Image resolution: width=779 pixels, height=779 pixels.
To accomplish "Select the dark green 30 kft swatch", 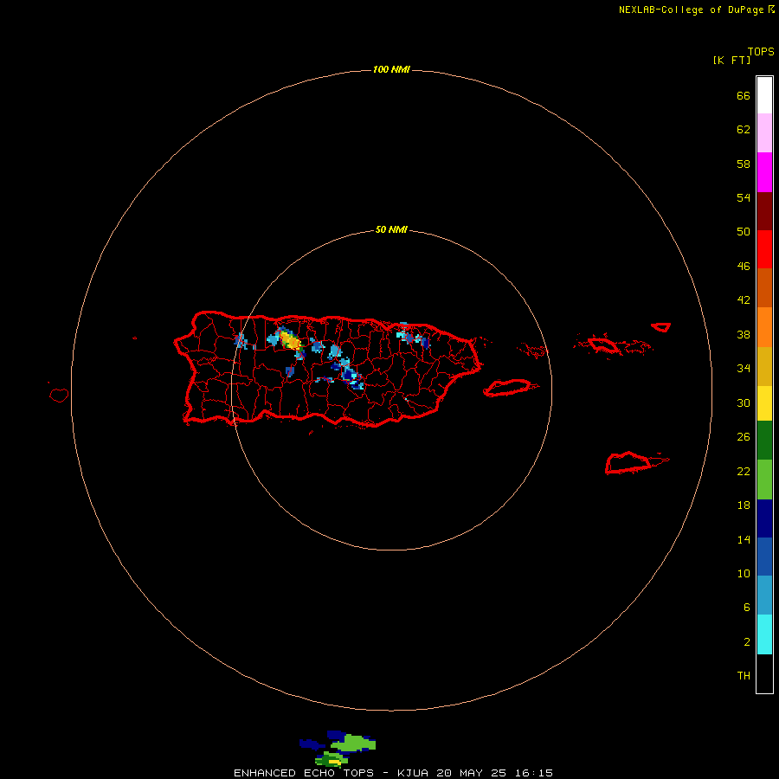I will pyautogui.click(x=764, y=441).
